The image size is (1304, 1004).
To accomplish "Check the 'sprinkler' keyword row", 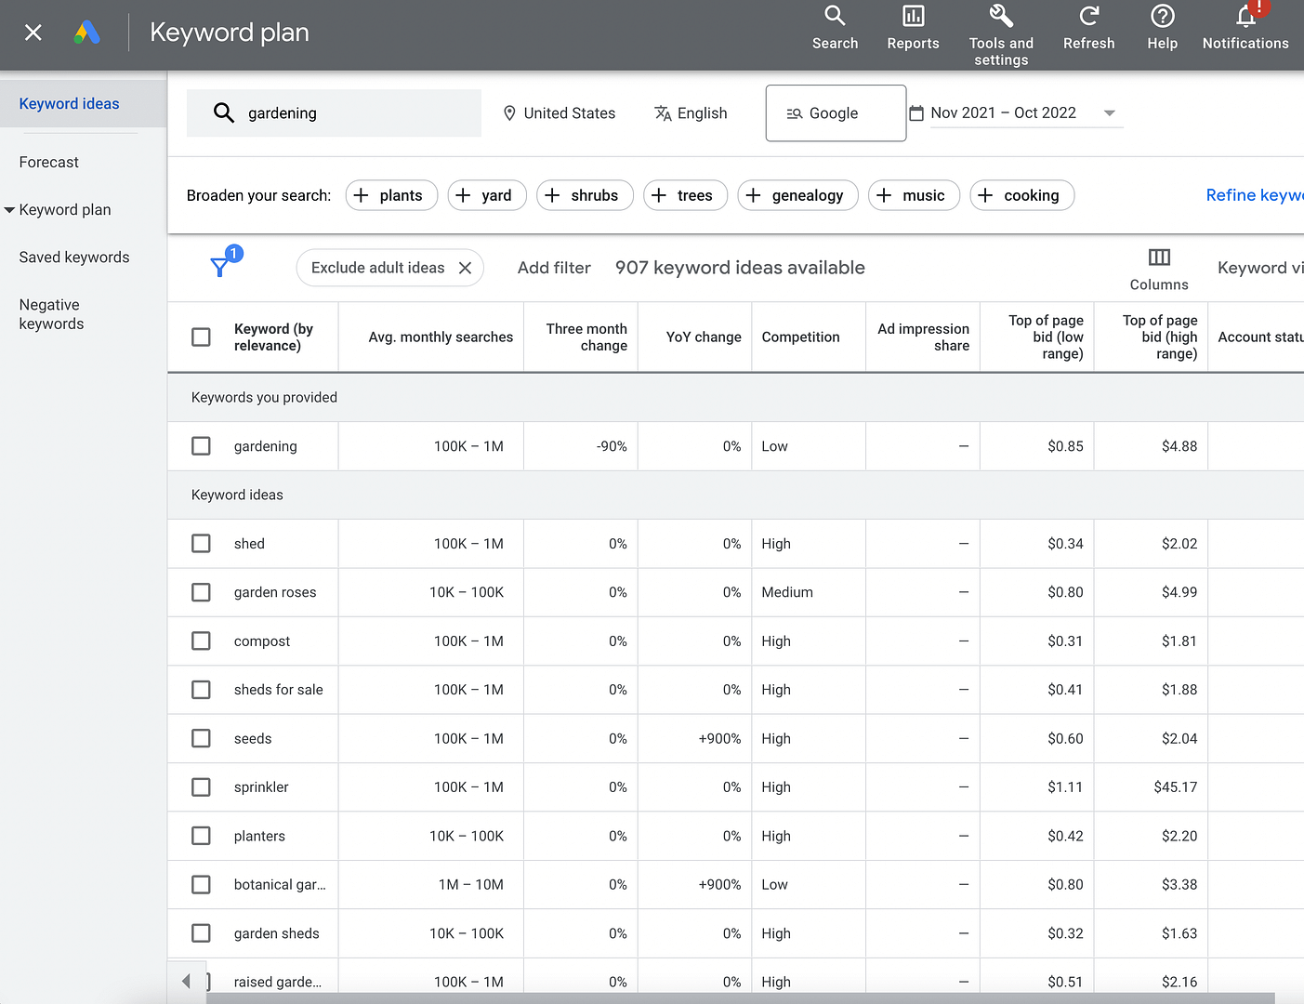I will [x=201, y=786].
